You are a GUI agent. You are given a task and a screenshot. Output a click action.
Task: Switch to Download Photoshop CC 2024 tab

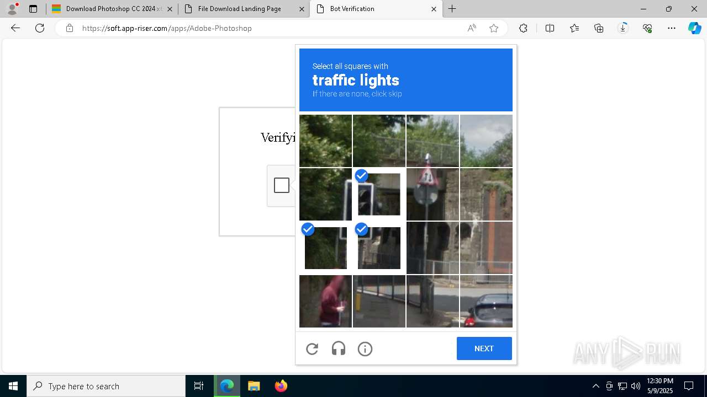point(112,9)
